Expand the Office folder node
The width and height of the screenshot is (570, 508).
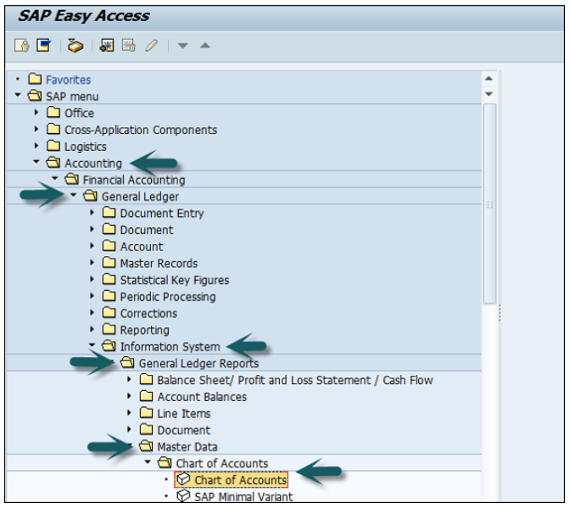36,113
